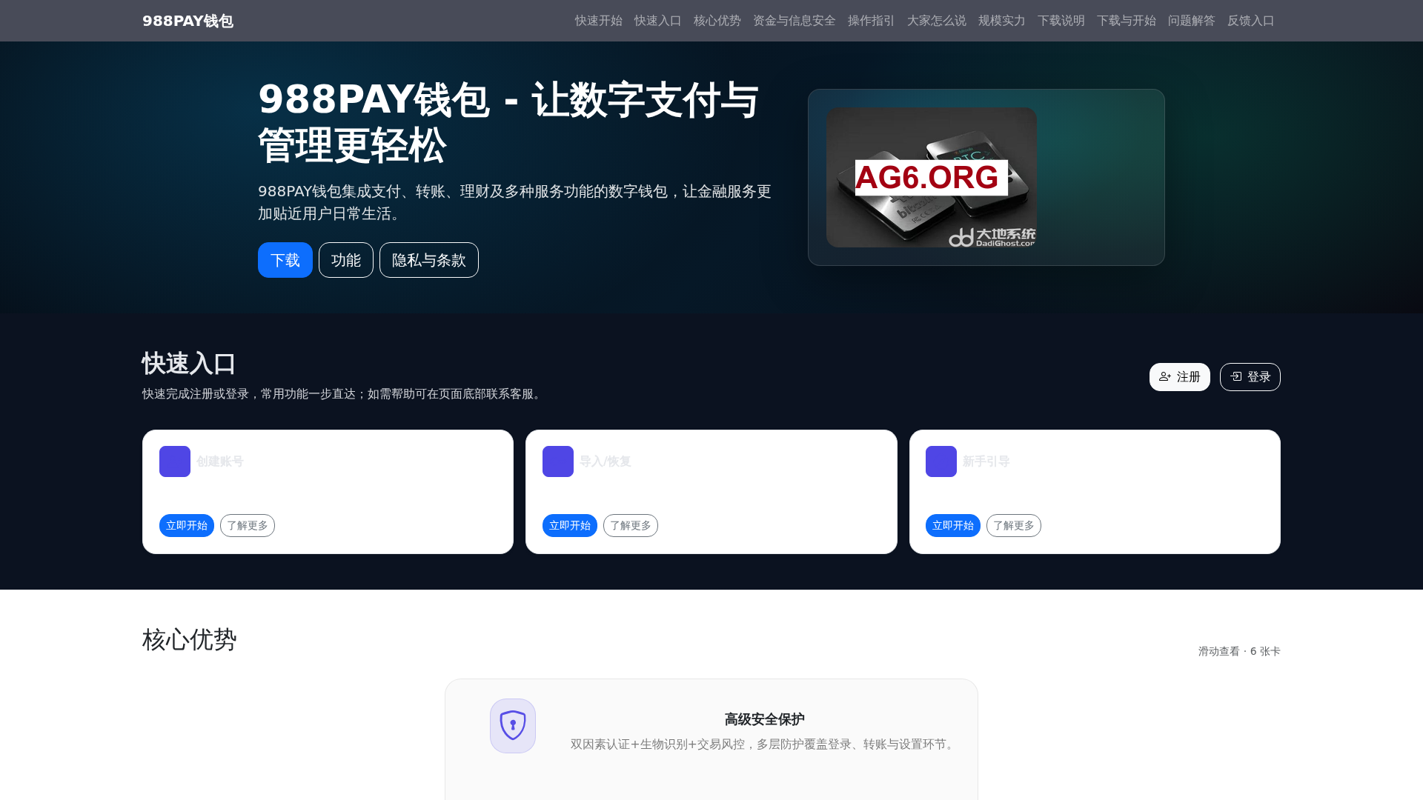The width and height of the screenshot is (1423, 800).
Task: Go to 快速开始 in the navigation bar
Action: [599, 21]
